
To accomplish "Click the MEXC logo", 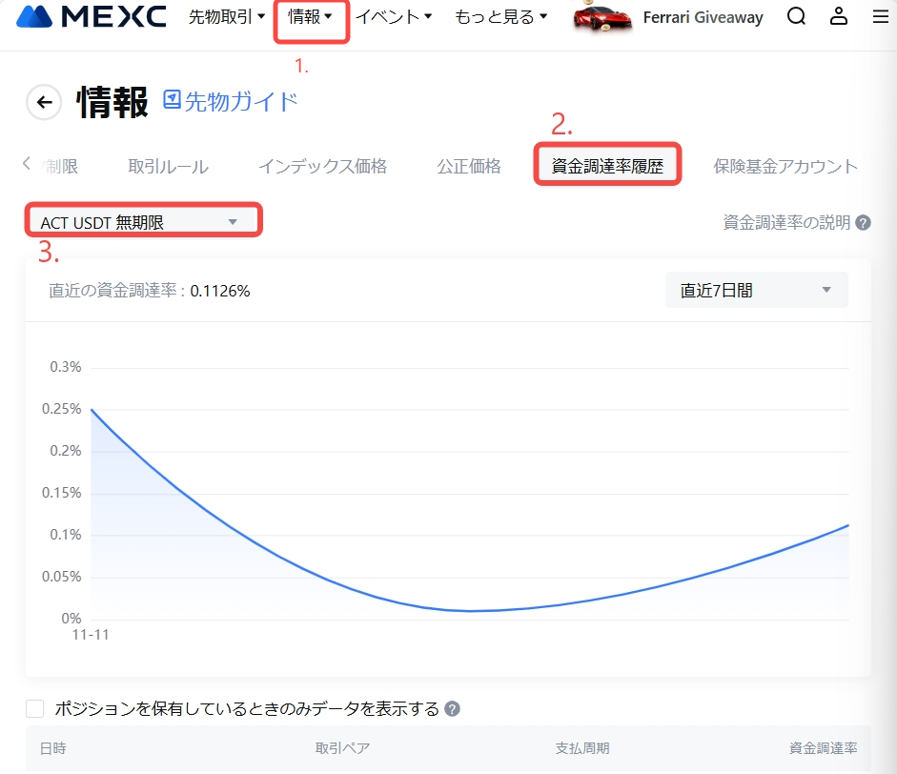I will [x=92, y=17].
